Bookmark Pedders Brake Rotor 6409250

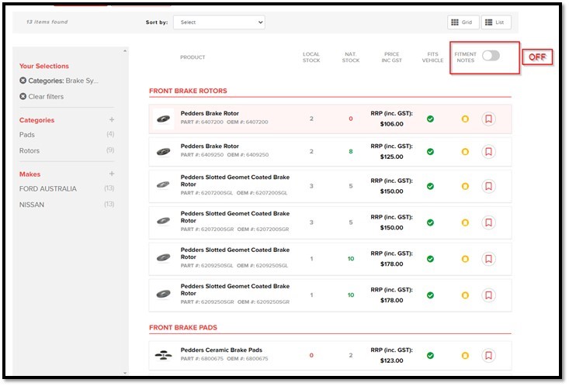(488, 151)
